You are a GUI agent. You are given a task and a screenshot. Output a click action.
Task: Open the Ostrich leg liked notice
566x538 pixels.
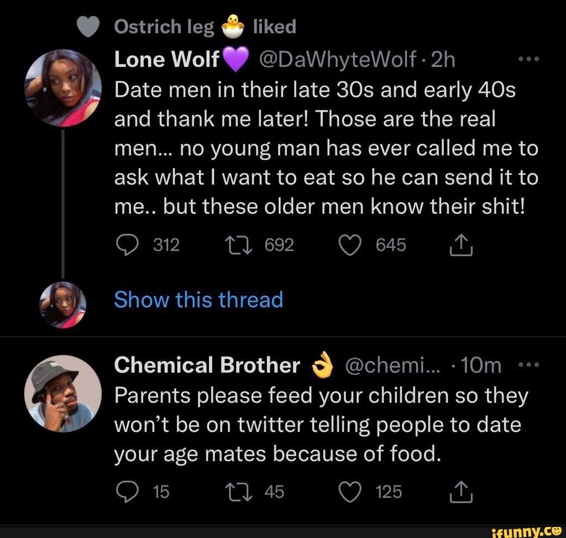click(x=205, y=26)
